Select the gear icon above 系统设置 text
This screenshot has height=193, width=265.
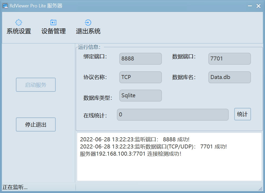[x=18, y=23]
